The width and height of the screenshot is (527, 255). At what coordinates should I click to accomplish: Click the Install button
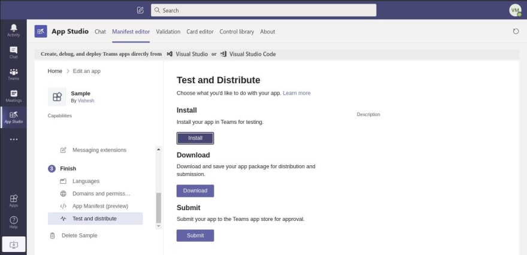(x=195, y=138)
